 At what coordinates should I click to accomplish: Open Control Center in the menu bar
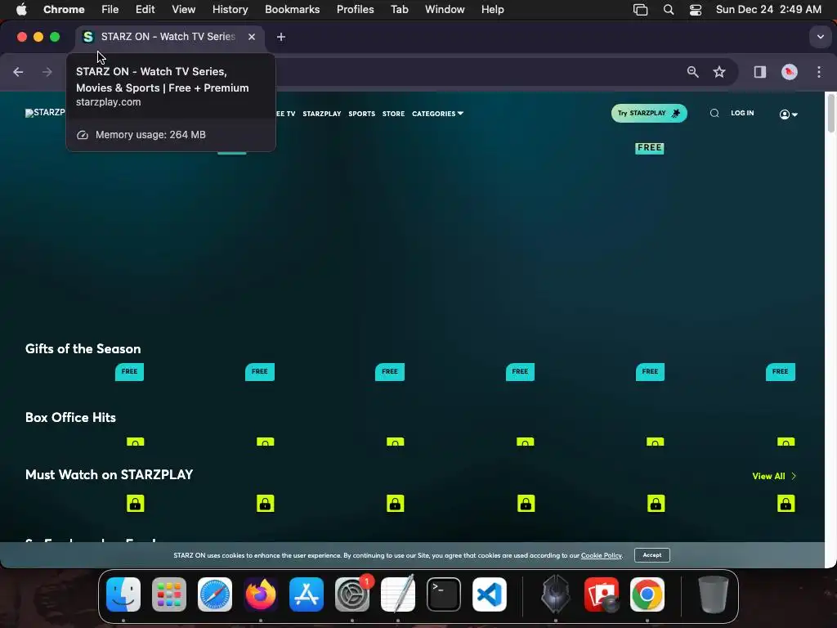tap(695, 9)
